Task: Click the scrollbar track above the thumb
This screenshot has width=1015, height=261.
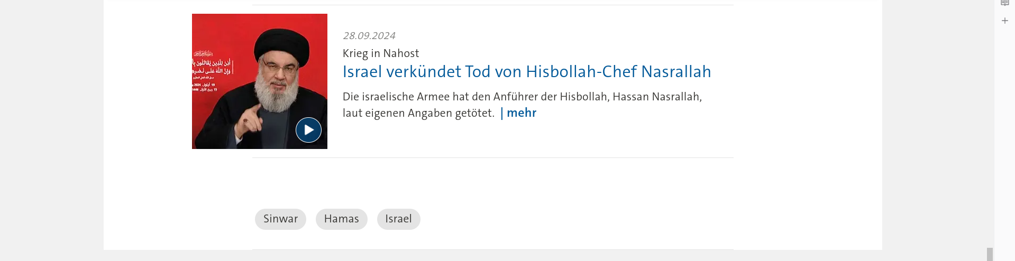Action: pyautogui.click(x=990, y=124)
